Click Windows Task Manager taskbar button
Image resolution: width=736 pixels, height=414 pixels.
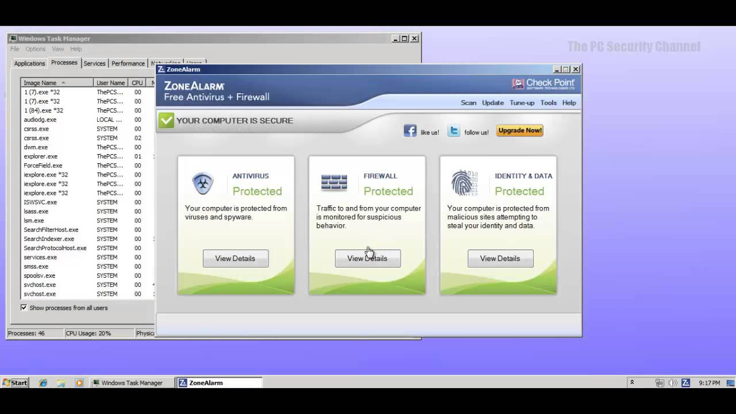tap(132, 382)
